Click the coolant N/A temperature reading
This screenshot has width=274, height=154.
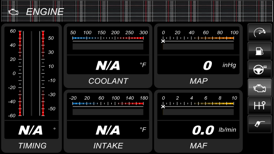[108, 65]
